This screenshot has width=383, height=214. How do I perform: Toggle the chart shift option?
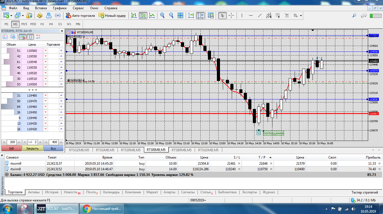click(x=200, y=16)
